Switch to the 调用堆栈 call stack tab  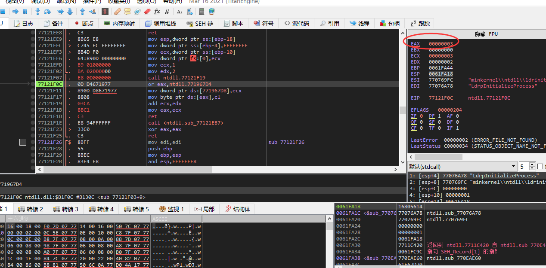point(161,24)
